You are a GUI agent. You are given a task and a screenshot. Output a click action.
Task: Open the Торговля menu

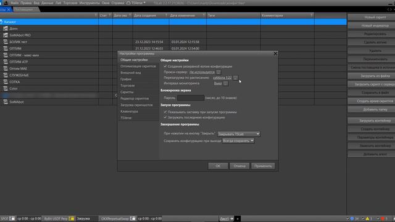70,3
